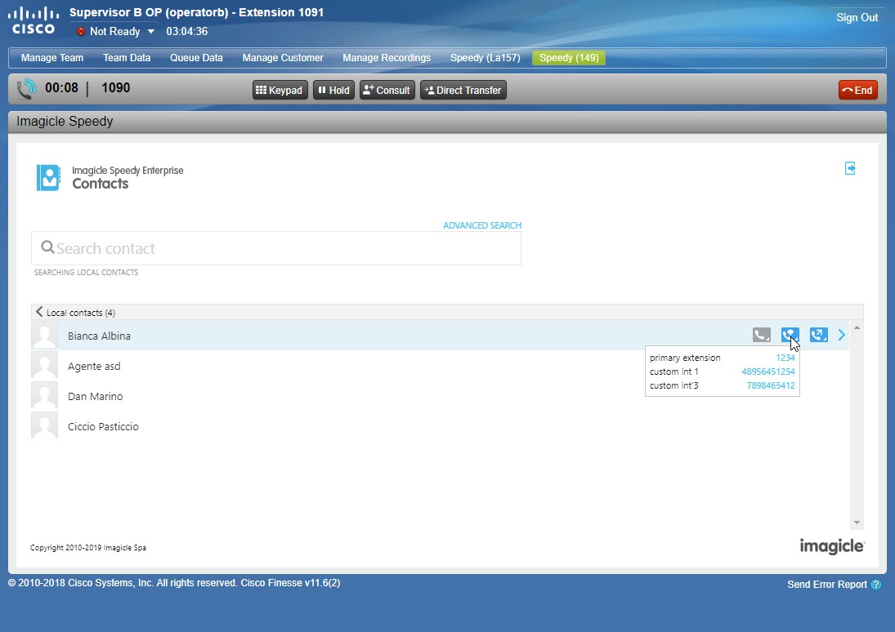The height and width of the screenshot is (632, 895).
Task: Click the Imagicle Speedy contacts book icon
Action: [x=48, y=177]
